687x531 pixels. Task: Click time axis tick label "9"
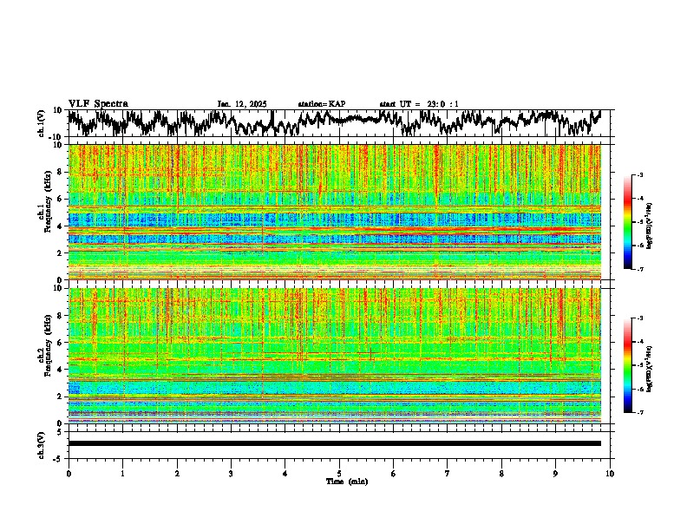555,474
